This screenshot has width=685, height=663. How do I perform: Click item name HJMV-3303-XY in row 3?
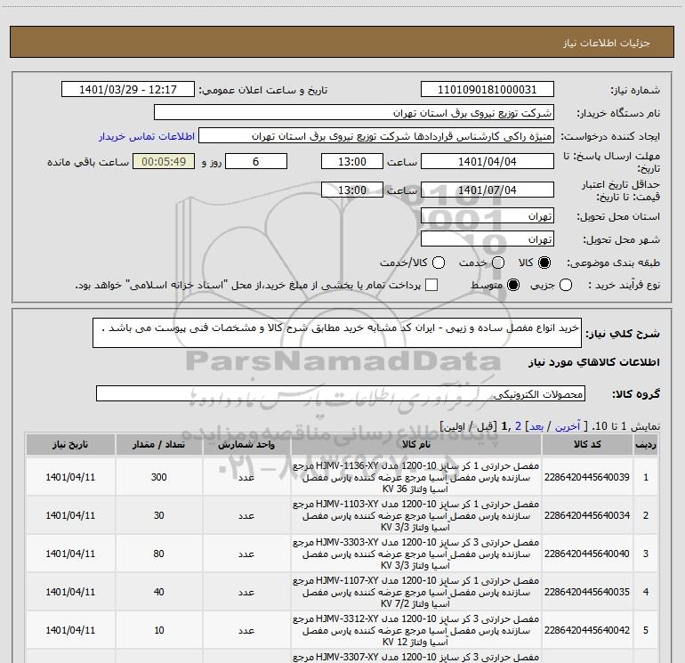click(x=416, y=554)
